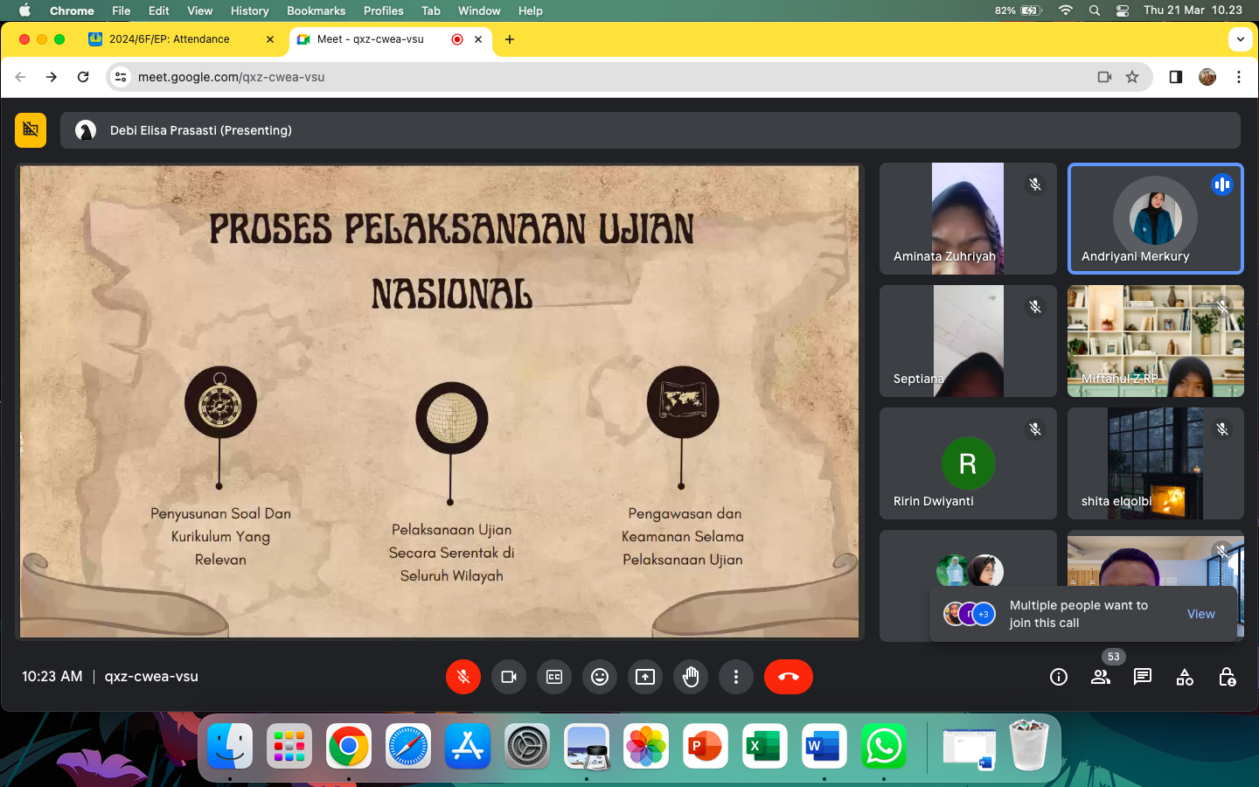This screenshot has width=1259, height=787.
Task: Open the meeting details info icon
Action: (x=1059, y=677)
